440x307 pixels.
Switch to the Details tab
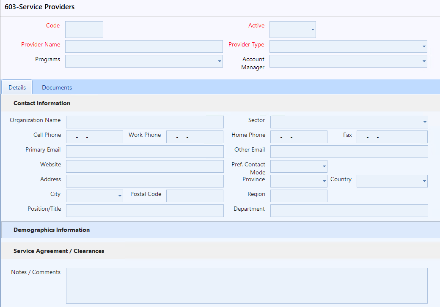[17, 87]
